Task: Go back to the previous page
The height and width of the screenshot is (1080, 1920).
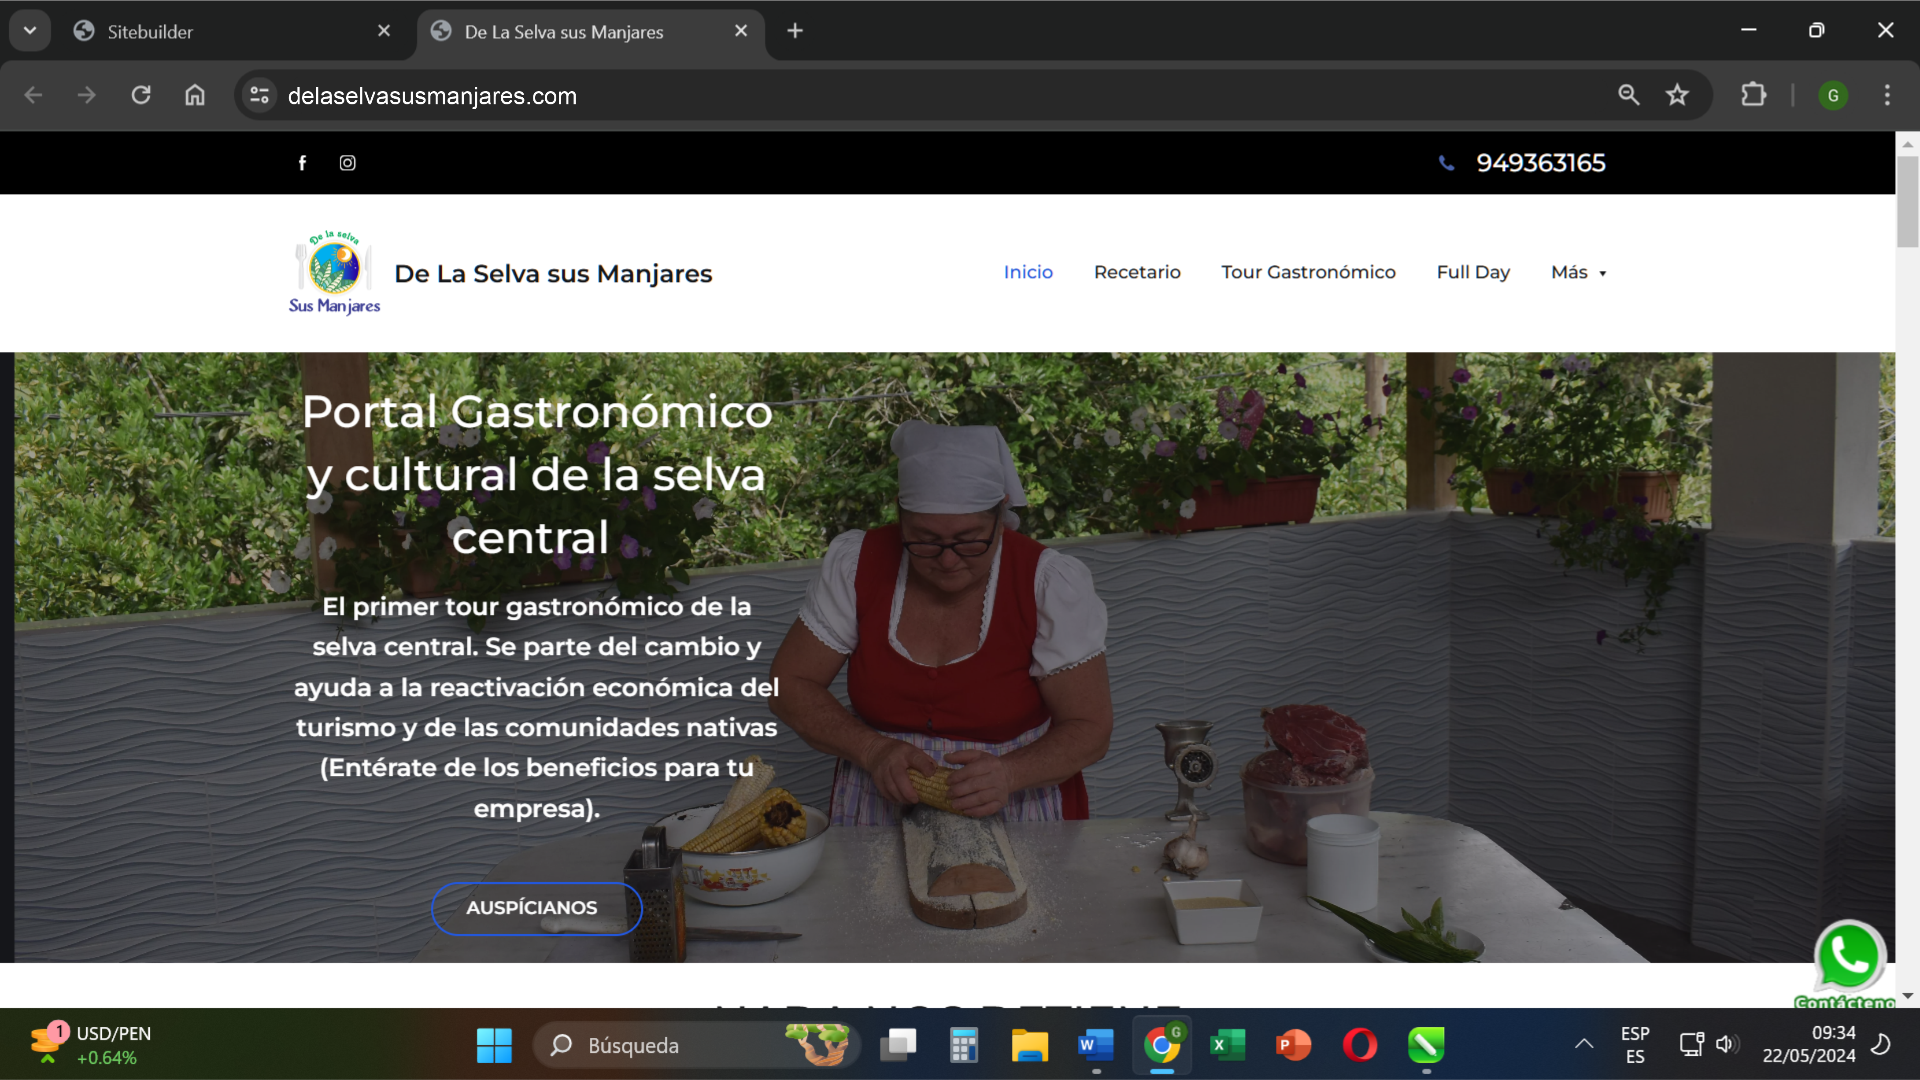Action: [x=33, y=95]
